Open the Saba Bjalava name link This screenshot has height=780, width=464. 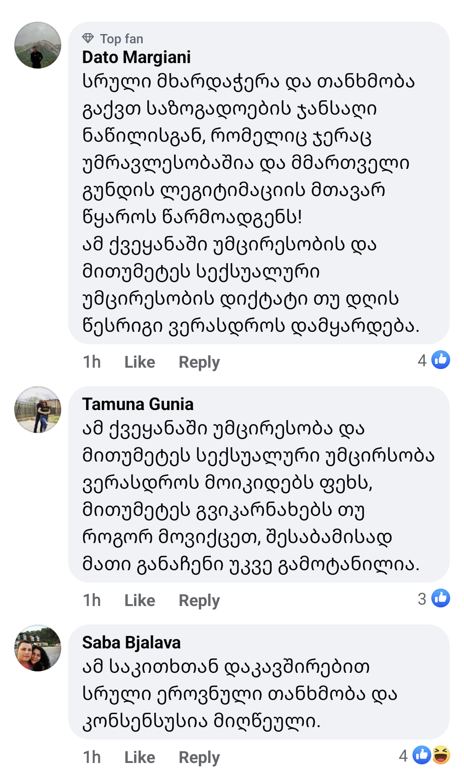(x=131, y=642)
